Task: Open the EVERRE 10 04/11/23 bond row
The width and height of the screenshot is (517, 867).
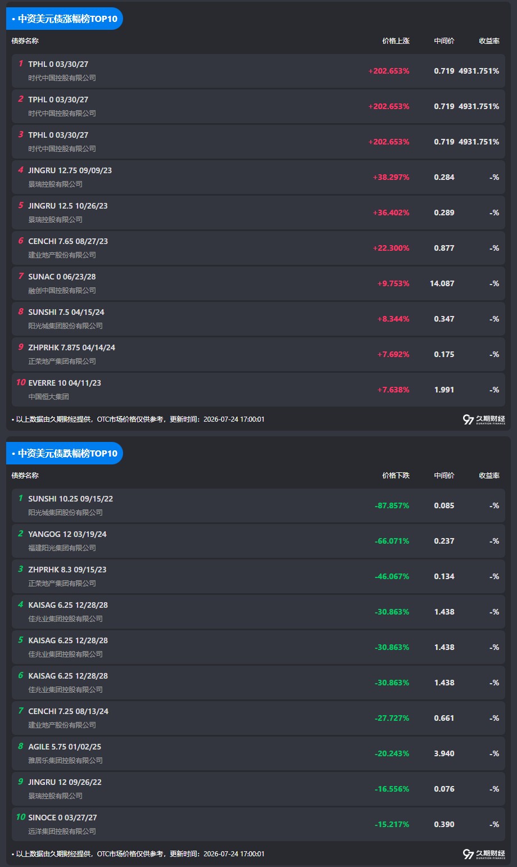Action: [x=258, y=390]
